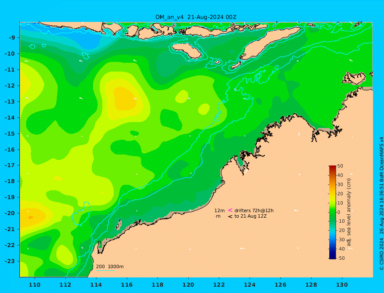The height and width of the screenshot is (293, 384).
Task: Click the cyan isobath legend line
Action: pyautogui.click(x=105, y=270)
